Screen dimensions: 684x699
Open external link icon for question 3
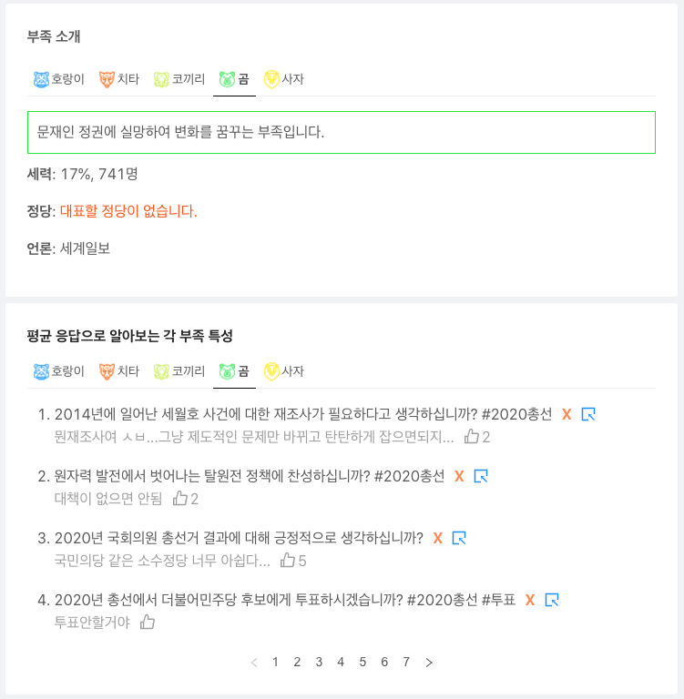(459, 538)
